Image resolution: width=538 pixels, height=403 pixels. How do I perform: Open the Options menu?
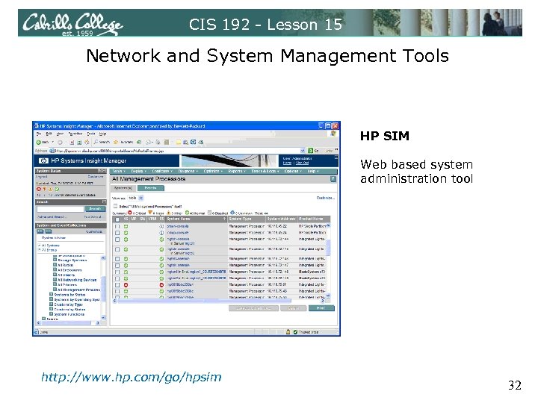[x=293, y=171]
